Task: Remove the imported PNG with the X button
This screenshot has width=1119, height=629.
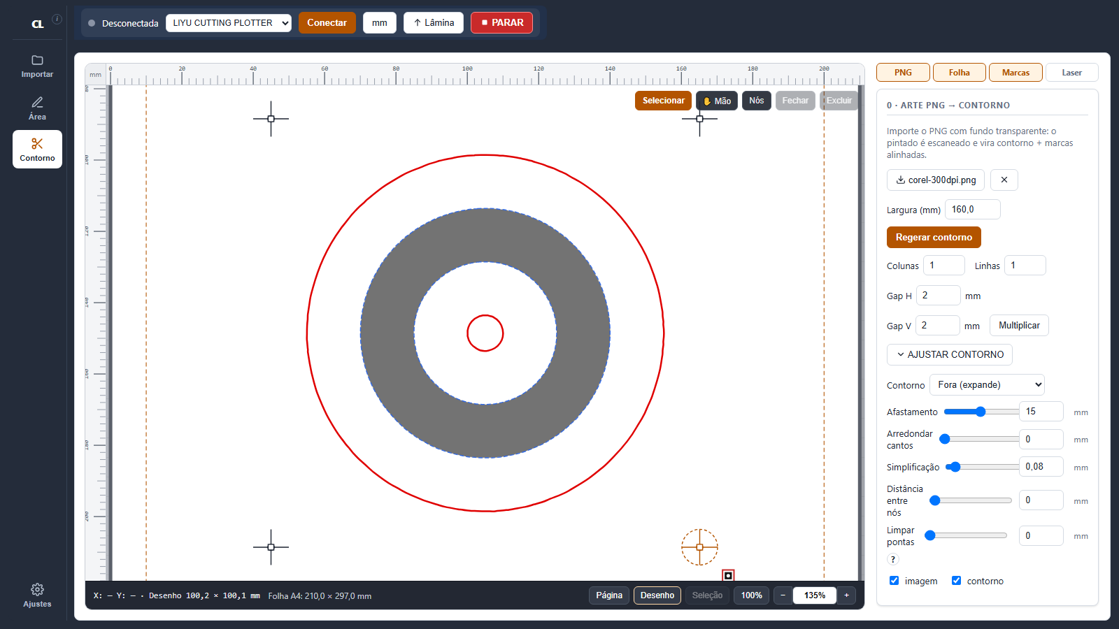Action: [1004, 180]
